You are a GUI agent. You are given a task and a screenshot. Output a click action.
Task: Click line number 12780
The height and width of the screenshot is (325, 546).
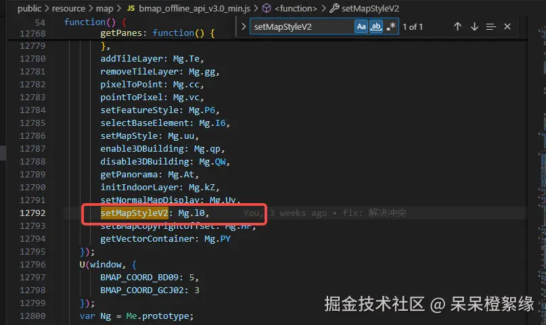32,58
